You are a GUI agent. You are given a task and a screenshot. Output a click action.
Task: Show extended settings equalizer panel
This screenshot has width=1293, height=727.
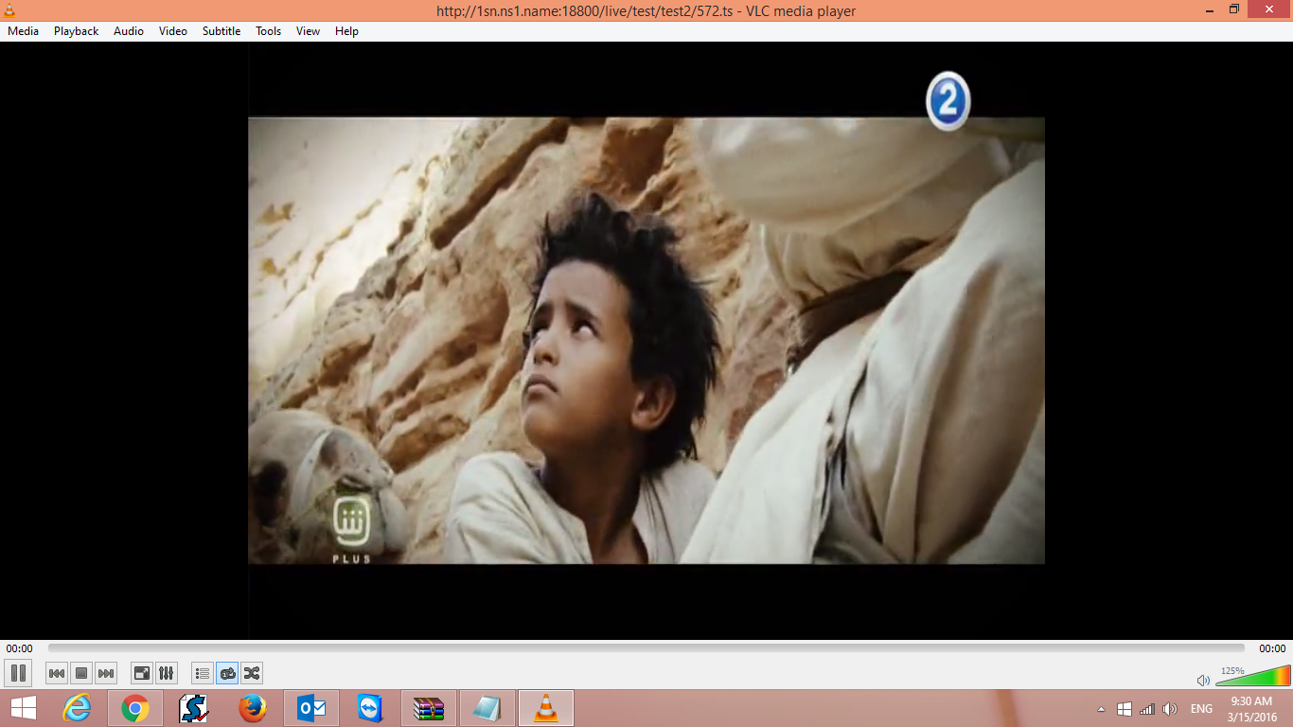pyautogui.click(x=167, y=673)
